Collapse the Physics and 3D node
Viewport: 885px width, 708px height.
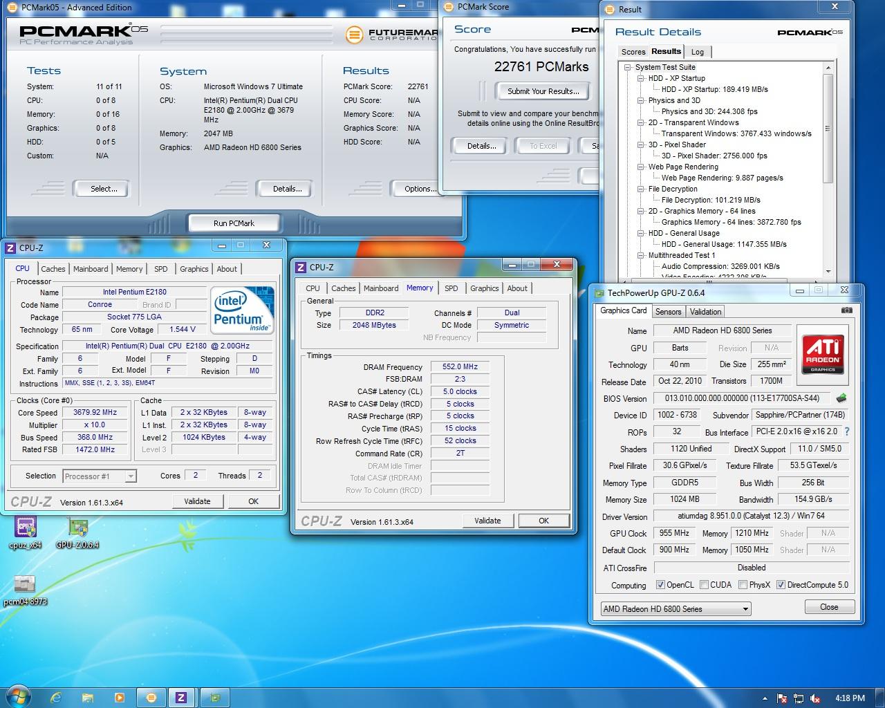tap(641, 101)
